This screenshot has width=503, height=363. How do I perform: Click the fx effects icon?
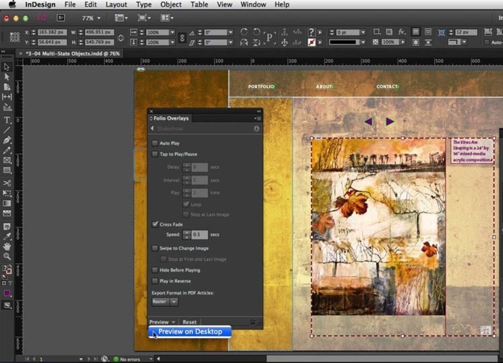[x=401, y=32]
